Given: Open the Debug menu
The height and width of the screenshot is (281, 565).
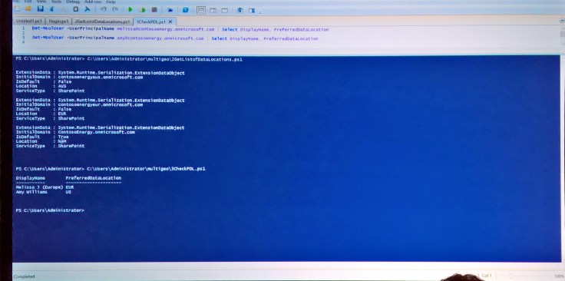Looking at the screenshot, I should [72, 2].
